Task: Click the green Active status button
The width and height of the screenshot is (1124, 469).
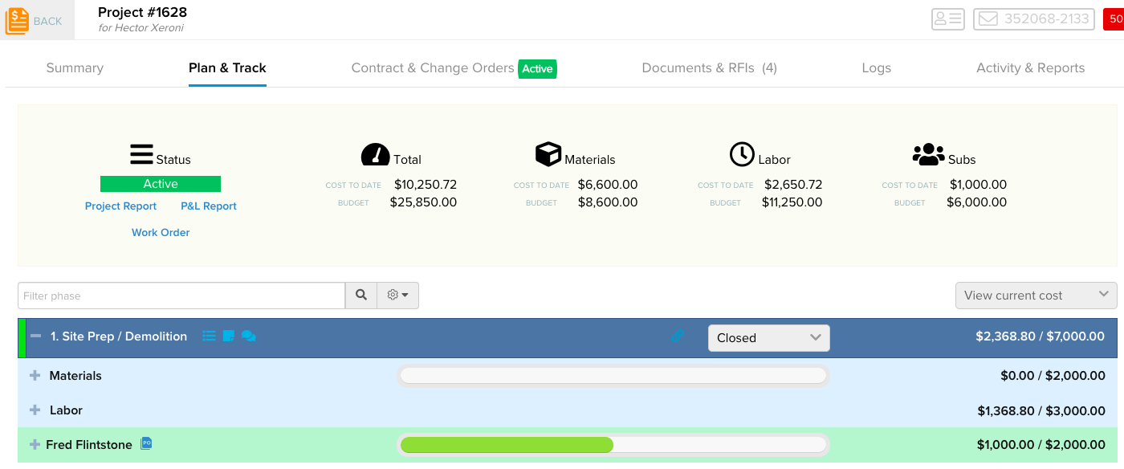Action: point(161,184)
